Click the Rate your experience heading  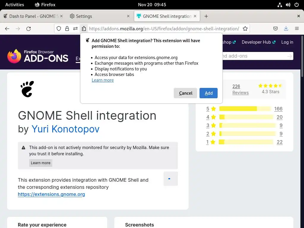tap(42, 225)
